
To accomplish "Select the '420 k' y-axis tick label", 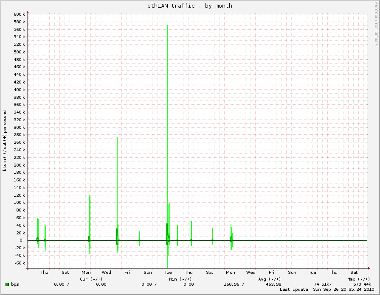I will [20, 82].
